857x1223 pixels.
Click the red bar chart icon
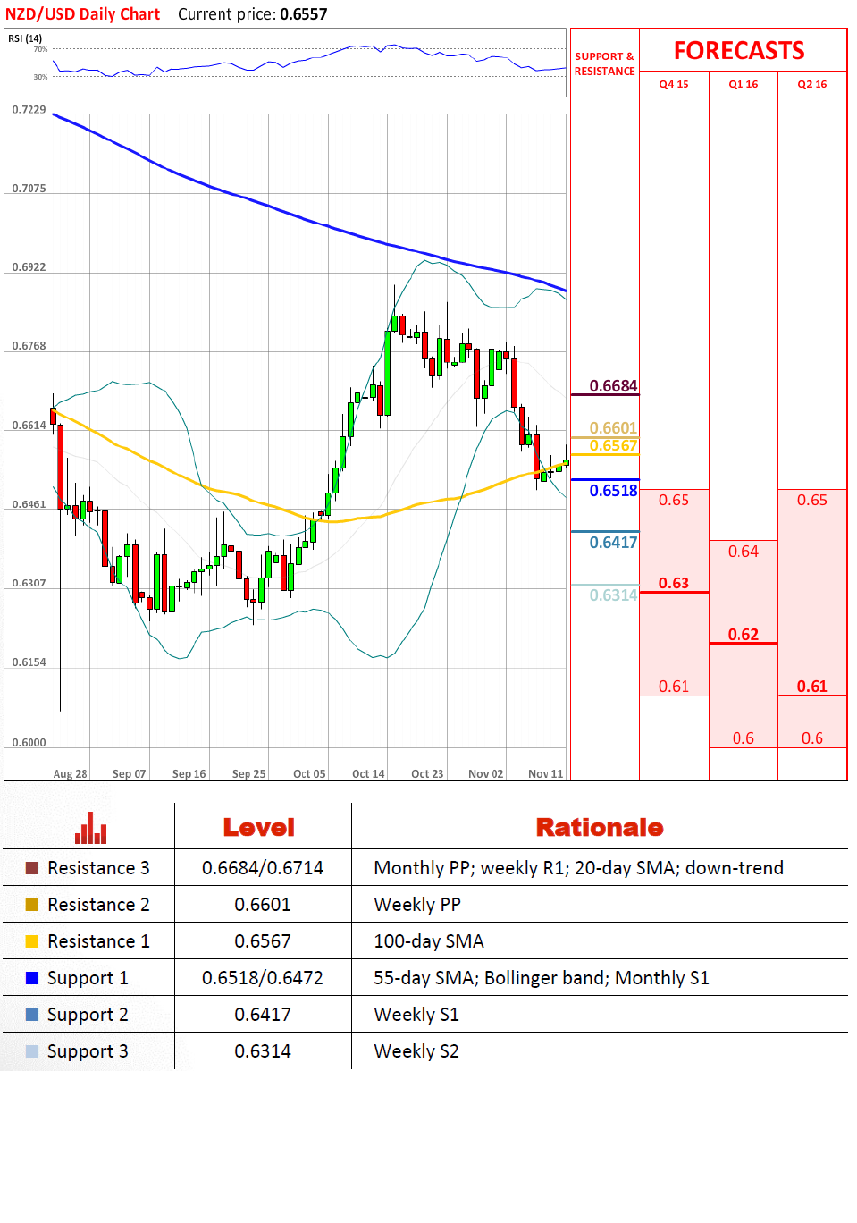[x=90, y=828]
